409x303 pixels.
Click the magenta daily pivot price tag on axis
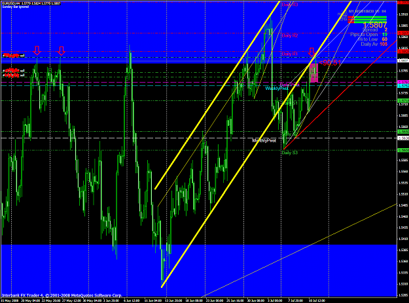point(403,83)
